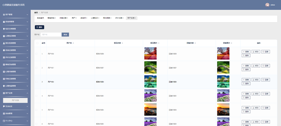This screenshot has width=281, height=126.
Task: Tick the checkbox for row 用户名7
Action: point(36,68)
